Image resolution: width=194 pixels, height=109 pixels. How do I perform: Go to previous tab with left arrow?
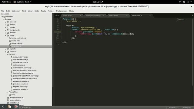(56, 15)
